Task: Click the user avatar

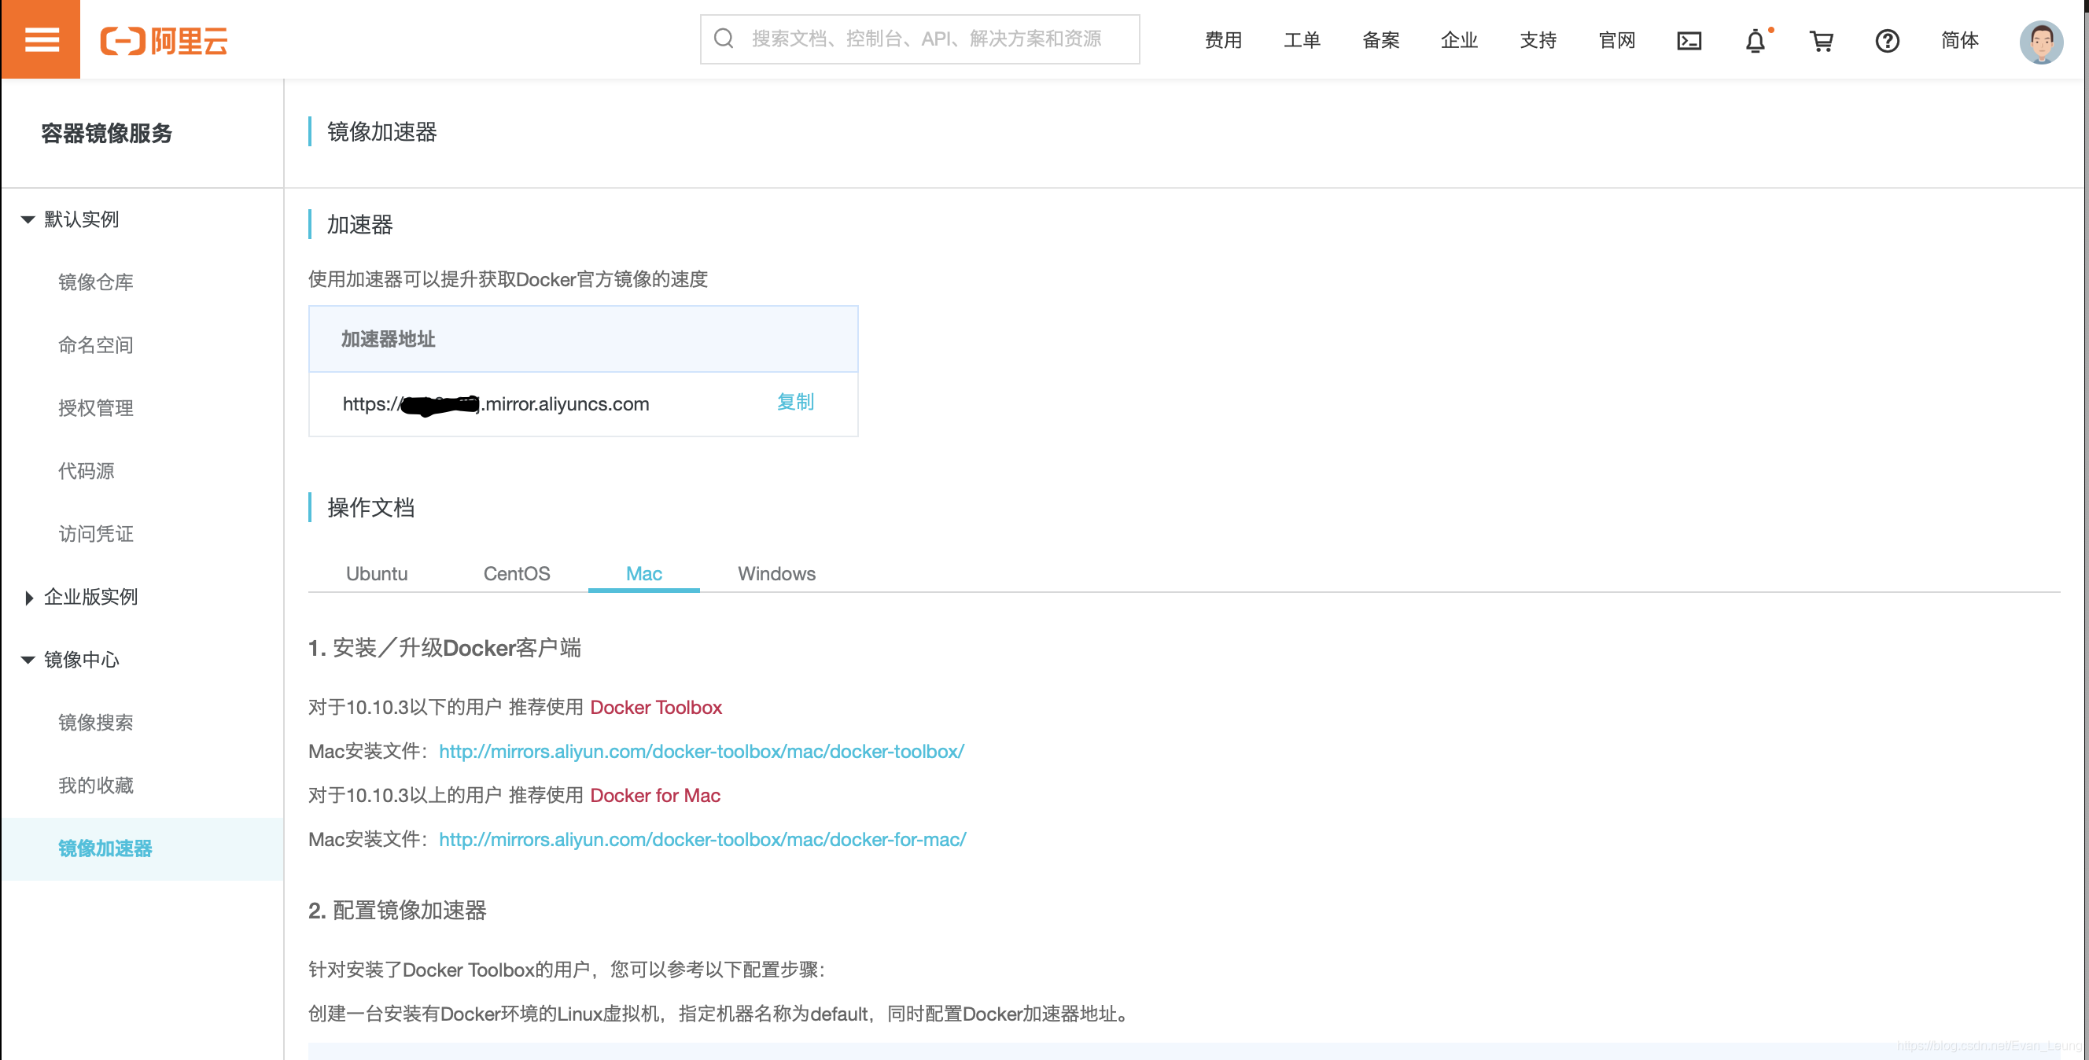Action: pos(2041,42)
